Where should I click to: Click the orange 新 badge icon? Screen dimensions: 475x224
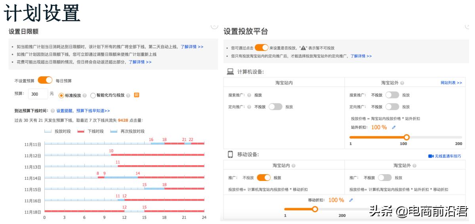pos(137,95)
